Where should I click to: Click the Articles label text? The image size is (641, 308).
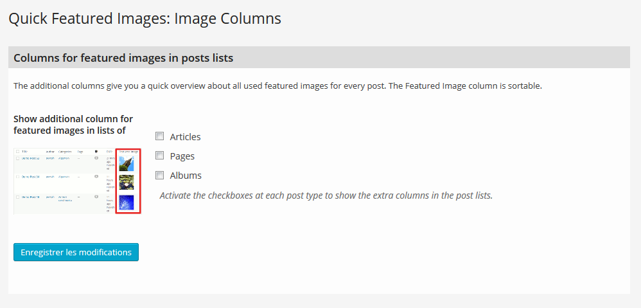tap(185, 136)
